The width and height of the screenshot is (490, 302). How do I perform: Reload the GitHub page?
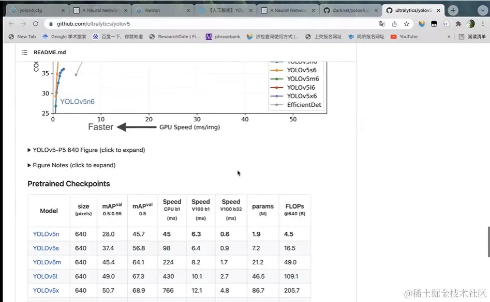click(36, 24)
